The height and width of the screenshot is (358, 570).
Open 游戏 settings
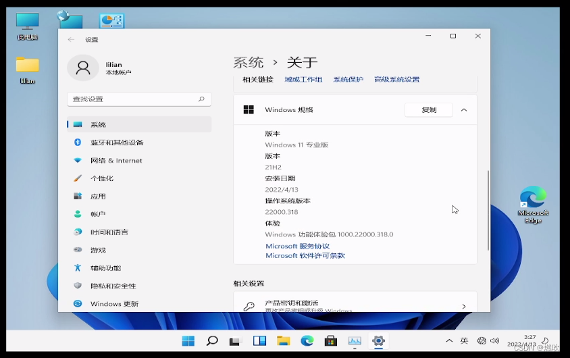point(139,250)
